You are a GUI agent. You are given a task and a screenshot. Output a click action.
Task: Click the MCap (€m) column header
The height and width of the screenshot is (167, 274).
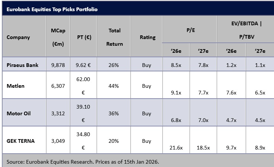[x=58, y=37]
